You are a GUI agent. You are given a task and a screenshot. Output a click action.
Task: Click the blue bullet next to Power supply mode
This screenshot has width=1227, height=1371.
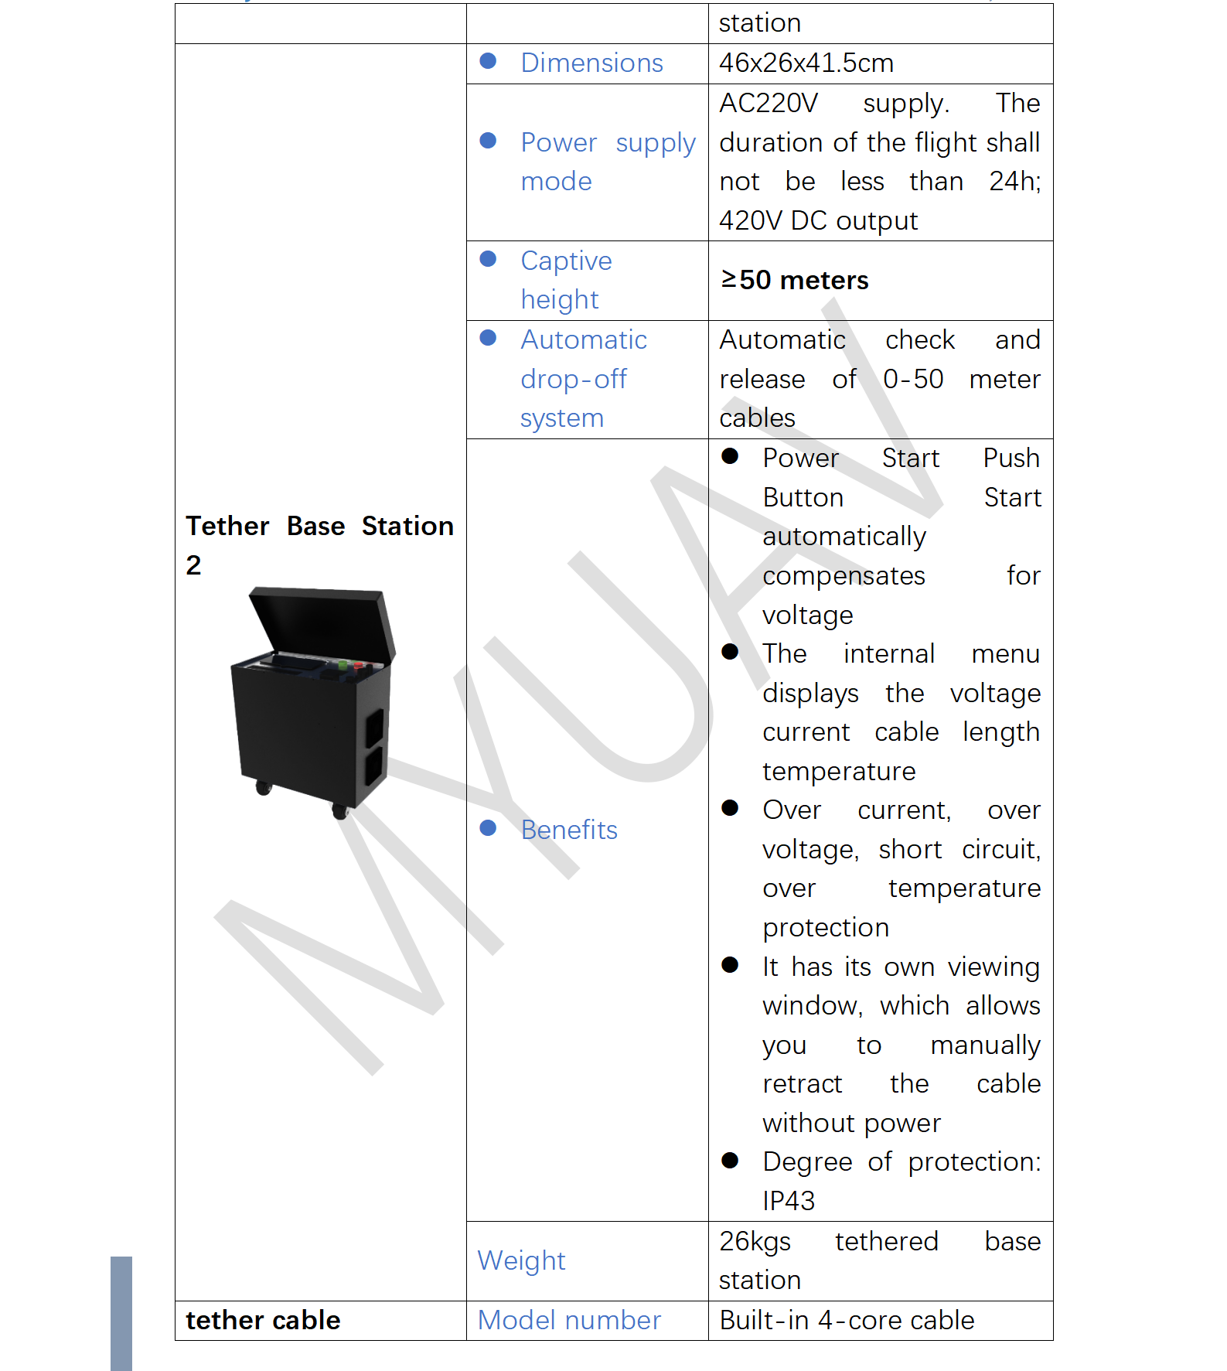pos(488,141)
